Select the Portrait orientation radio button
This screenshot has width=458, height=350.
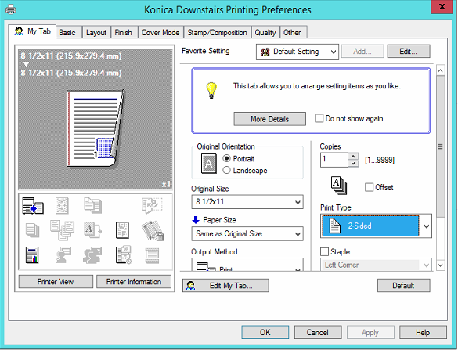point(227,158)
